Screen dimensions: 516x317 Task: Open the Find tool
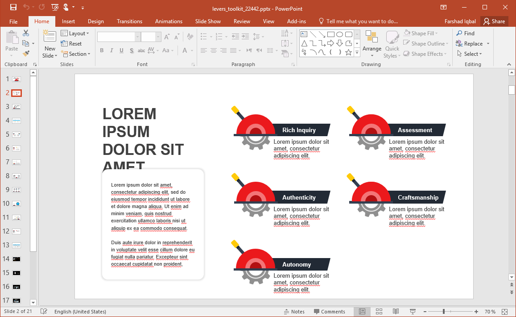465,33
